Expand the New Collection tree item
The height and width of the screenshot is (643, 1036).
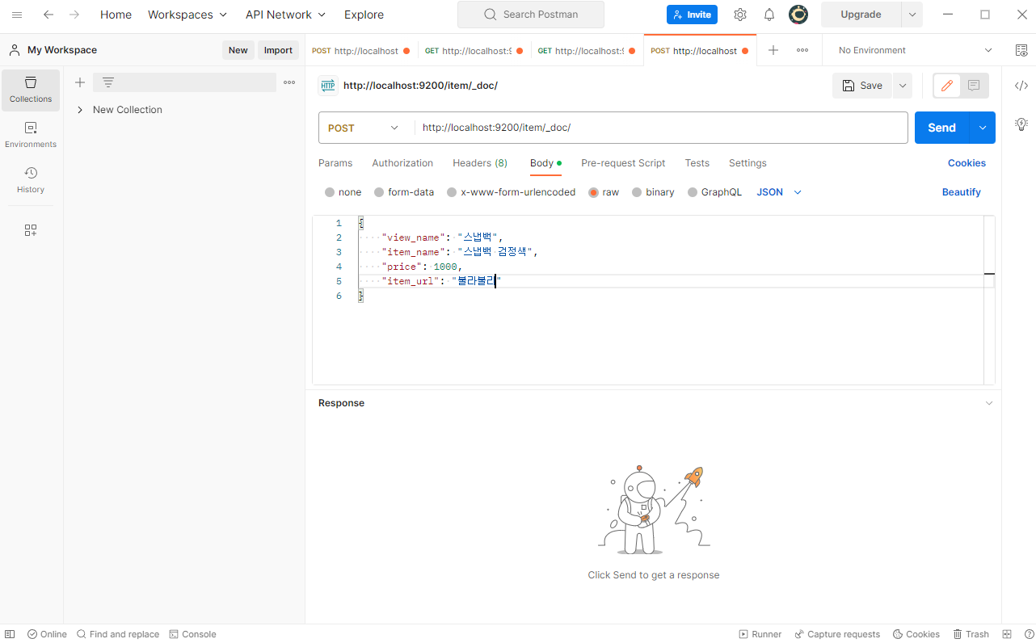[80, 110]
